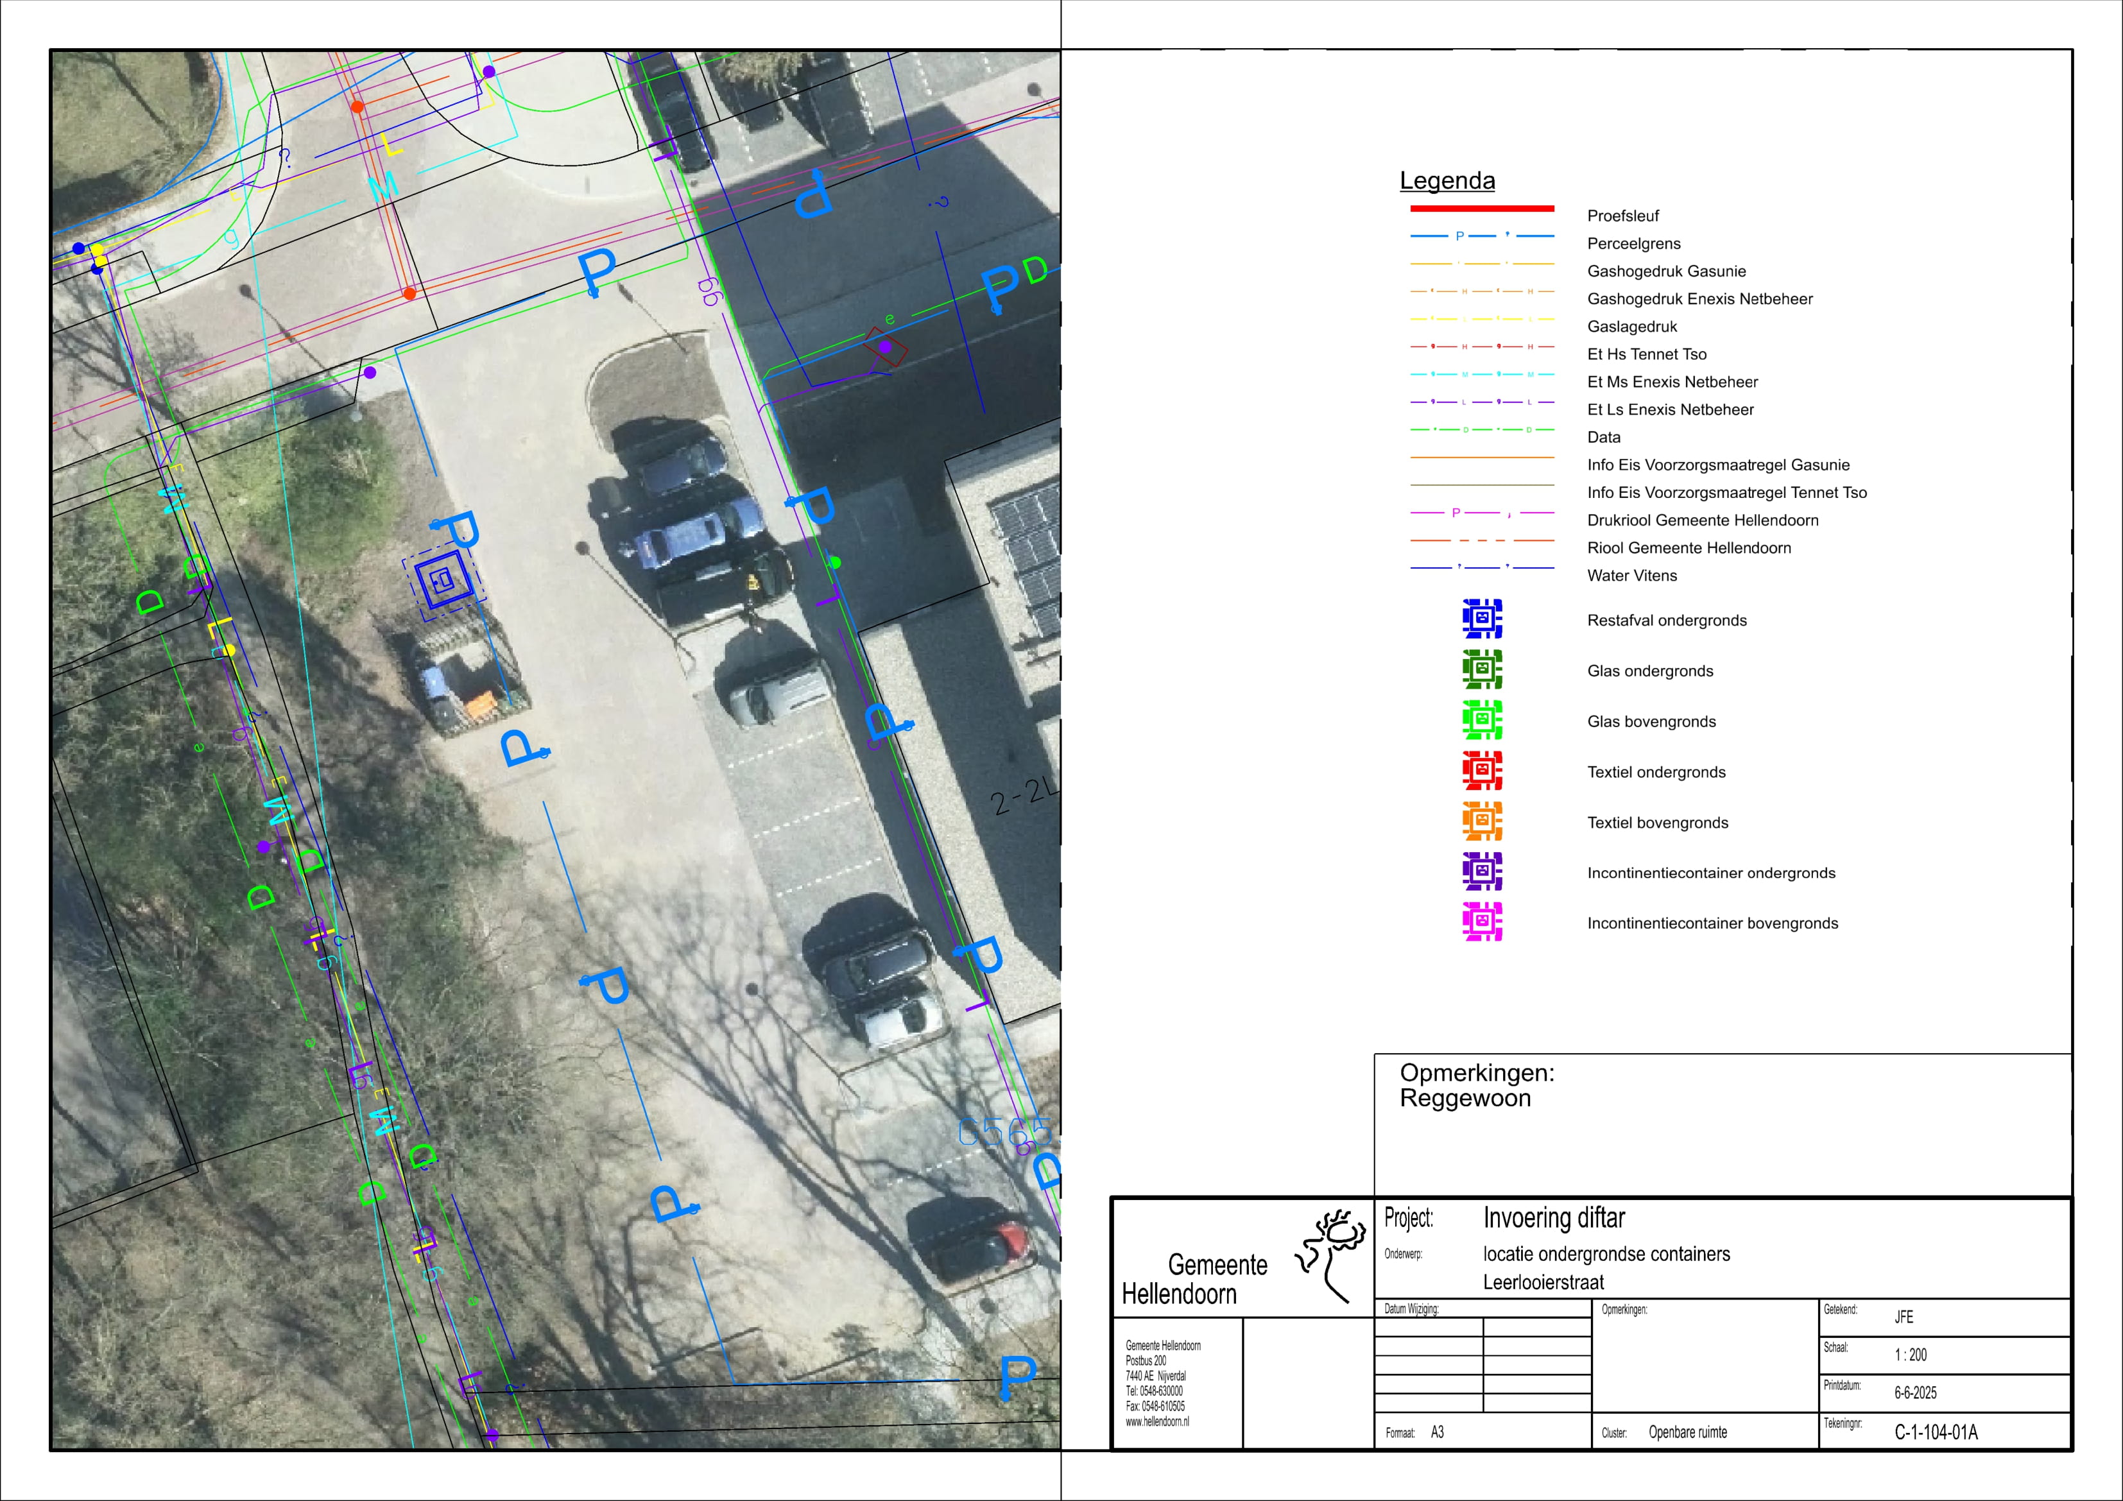This screenshot has width=2123, height=1501.
Task: Click the dark green Glas ondergronds icon
Action: pyautogui.click(x=1481, y=669)
